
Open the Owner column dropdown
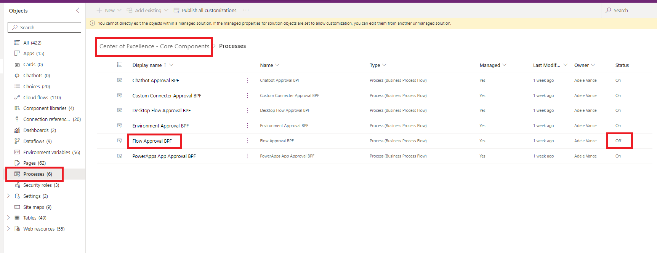593,65
